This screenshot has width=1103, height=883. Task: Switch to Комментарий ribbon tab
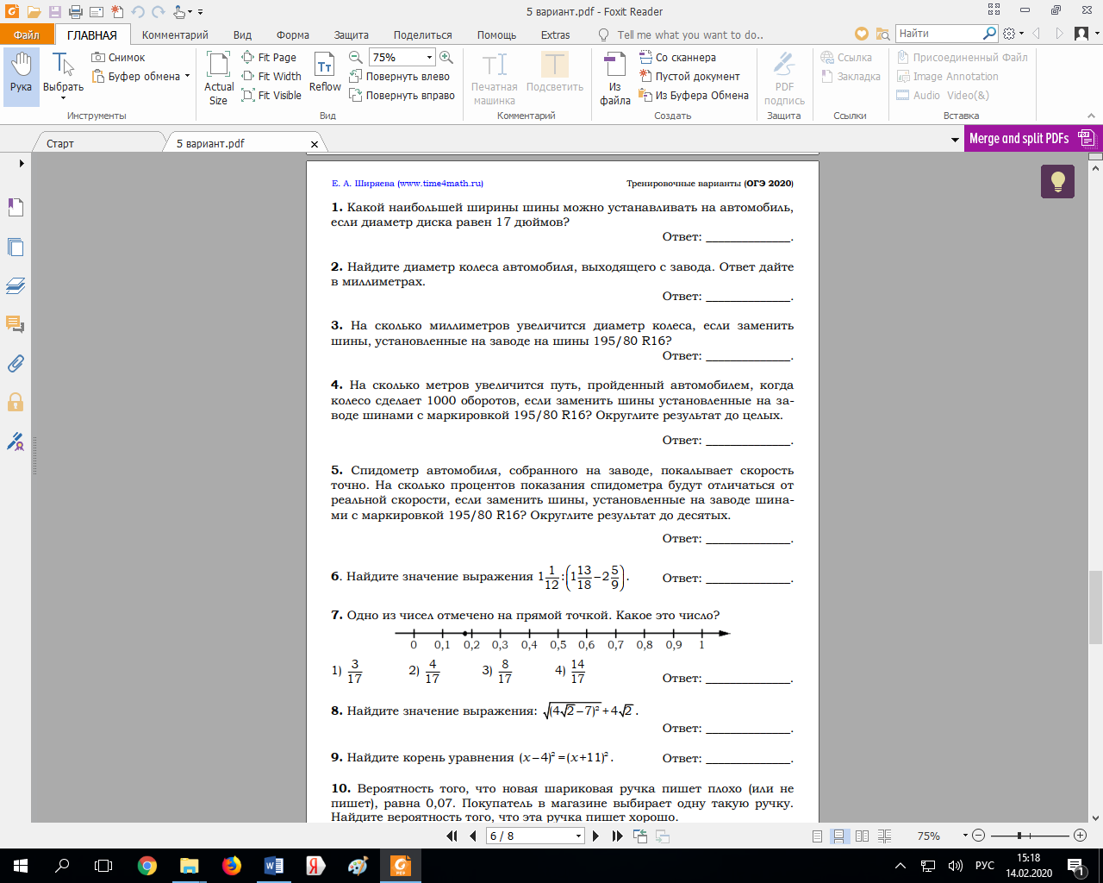(175, 34)
